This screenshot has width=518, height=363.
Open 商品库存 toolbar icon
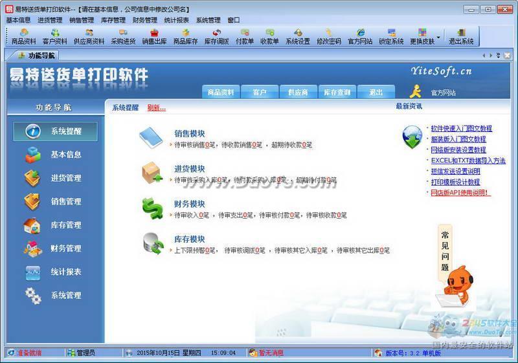tap(185, 36)
